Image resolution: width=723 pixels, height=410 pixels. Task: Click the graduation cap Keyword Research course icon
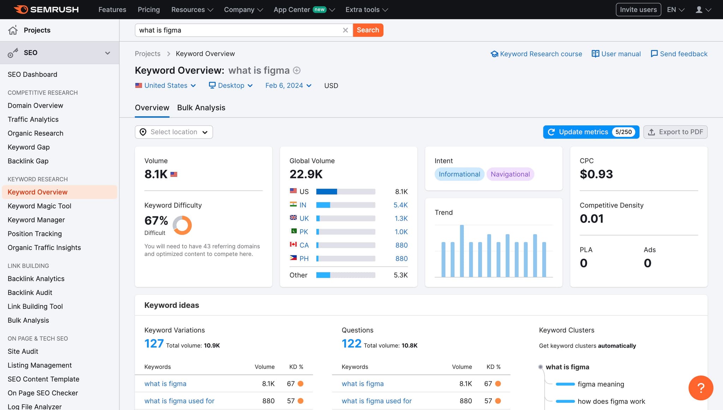coord(495,54)
